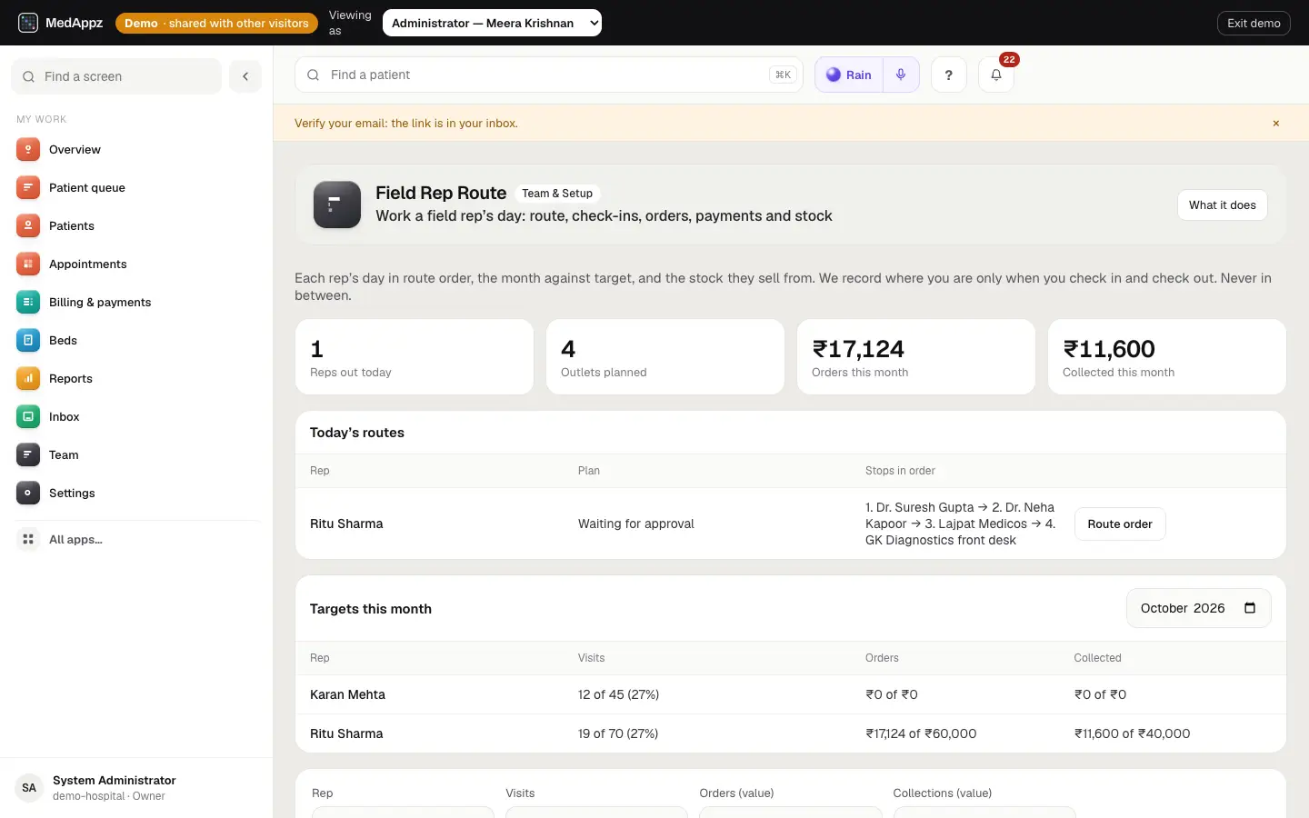
Task: Click the Collections (value) field label
Action: click(x=942, y=793)
